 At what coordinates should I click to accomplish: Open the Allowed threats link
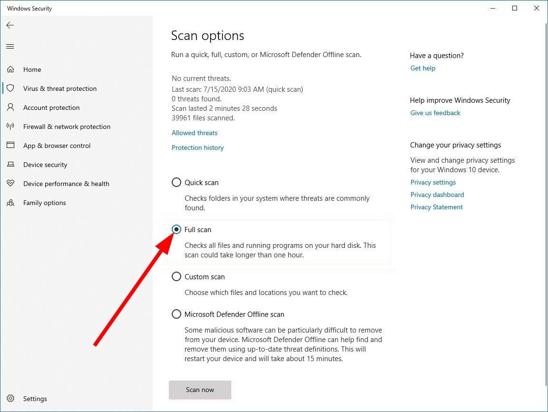tap(194, 133)
